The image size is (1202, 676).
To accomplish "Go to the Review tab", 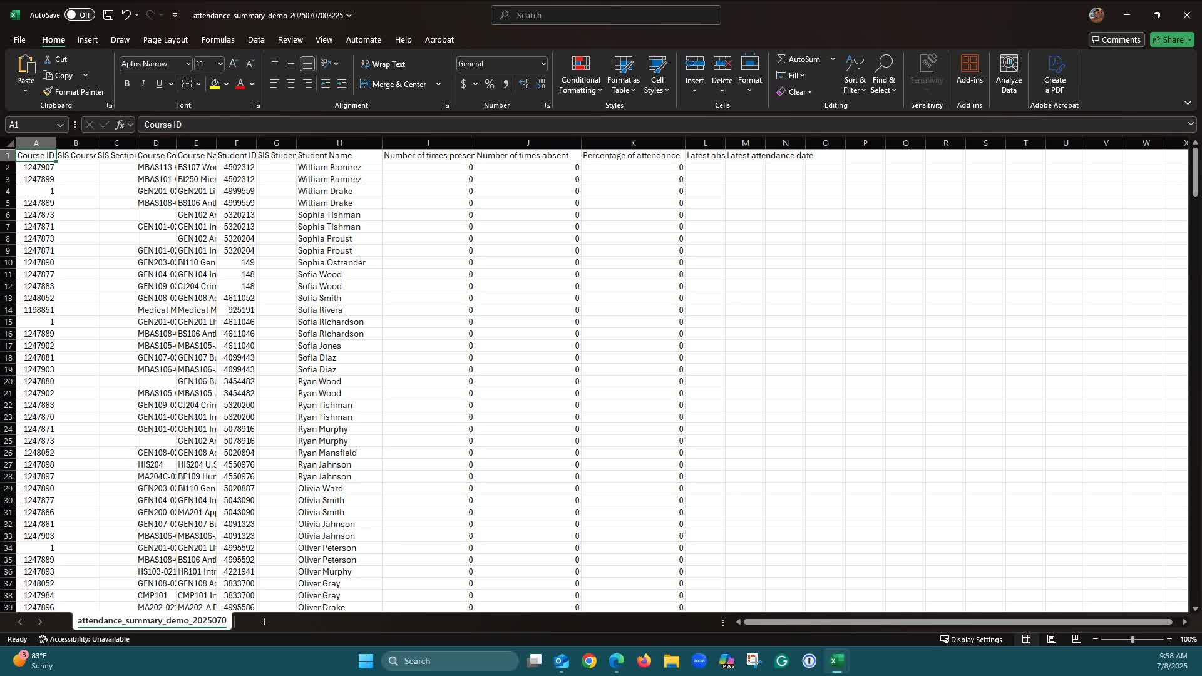I will tap(290, 39).
